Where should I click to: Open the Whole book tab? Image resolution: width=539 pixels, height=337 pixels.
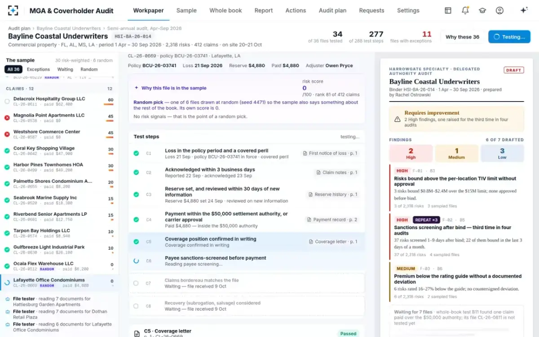225,10
